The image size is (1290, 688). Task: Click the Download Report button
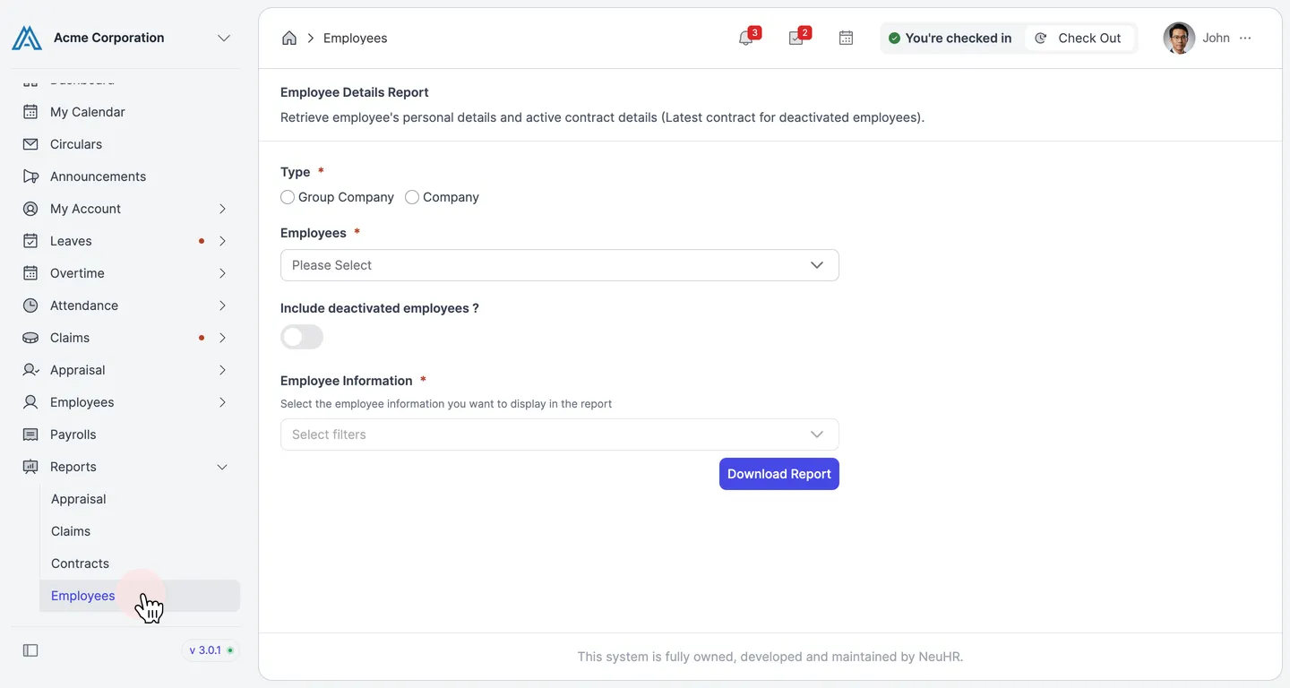pyautogui.click(x=779, y=474)
